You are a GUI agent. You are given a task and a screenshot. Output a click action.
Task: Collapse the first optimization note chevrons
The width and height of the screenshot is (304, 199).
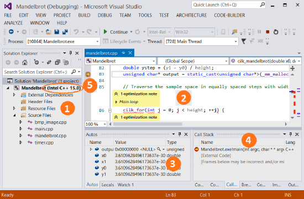point(116,94)
